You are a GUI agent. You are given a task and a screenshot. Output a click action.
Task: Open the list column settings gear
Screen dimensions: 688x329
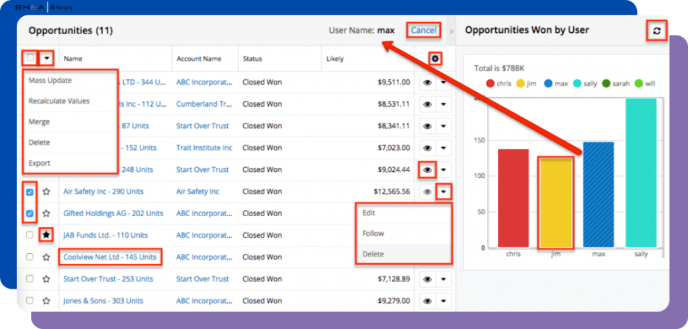[435, 58]
